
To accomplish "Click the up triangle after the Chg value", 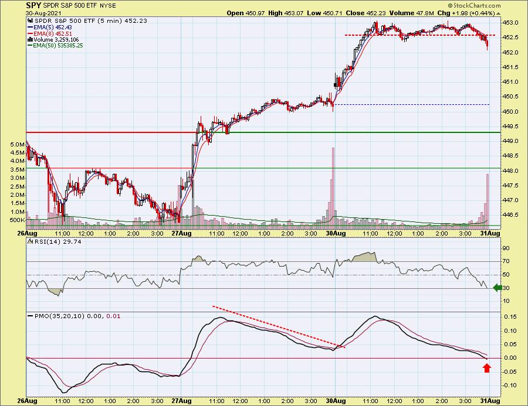I will (498, 13).
